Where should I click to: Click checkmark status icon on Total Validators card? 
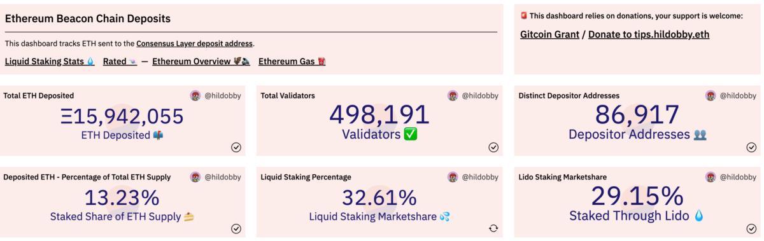[493, 147]
